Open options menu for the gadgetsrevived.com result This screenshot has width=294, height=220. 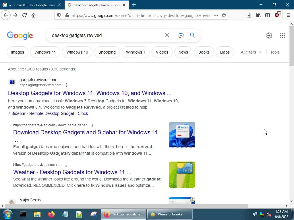click(x=66, y=85)
